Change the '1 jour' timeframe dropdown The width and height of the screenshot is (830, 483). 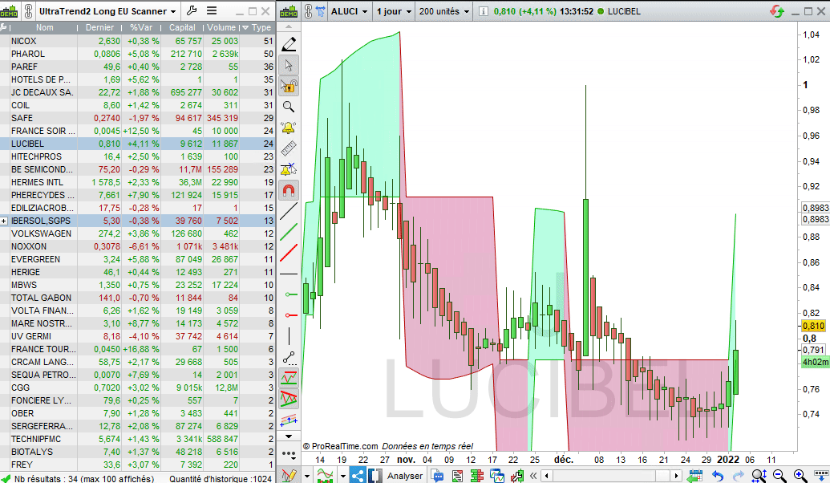394,11
